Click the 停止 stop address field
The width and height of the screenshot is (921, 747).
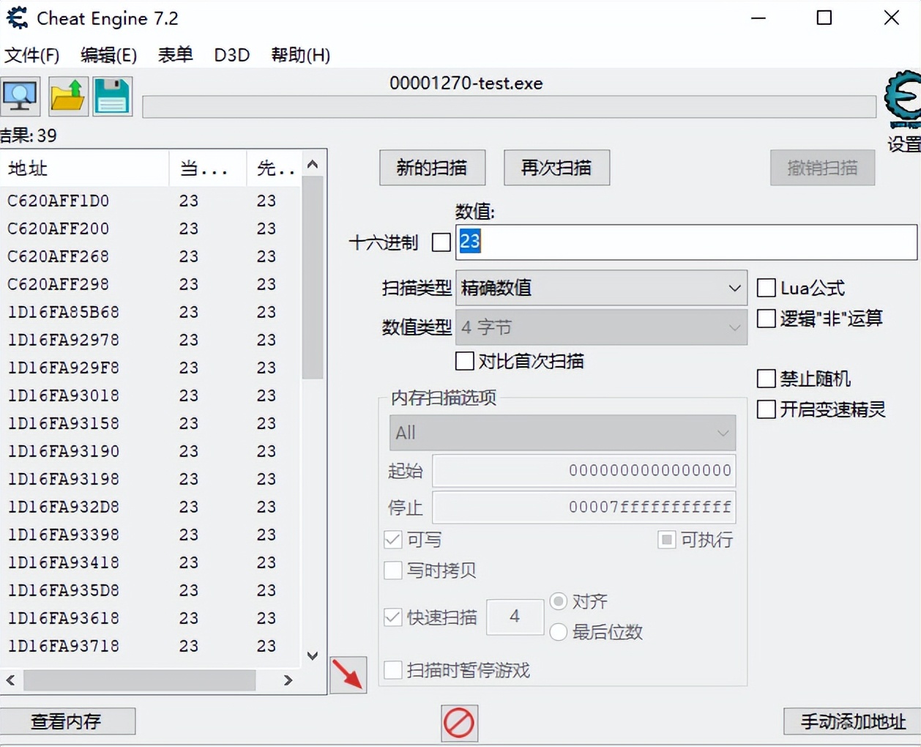click(583, 507)
